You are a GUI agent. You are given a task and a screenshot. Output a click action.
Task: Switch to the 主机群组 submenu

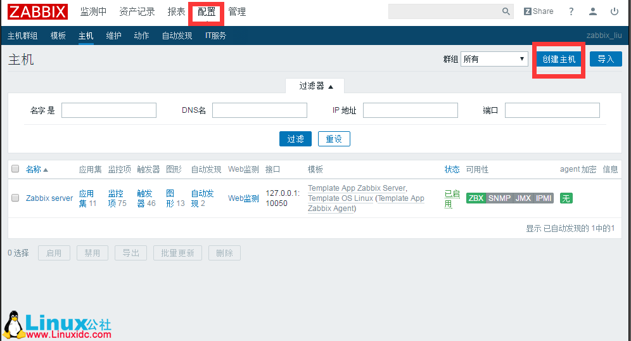(23, 35)
